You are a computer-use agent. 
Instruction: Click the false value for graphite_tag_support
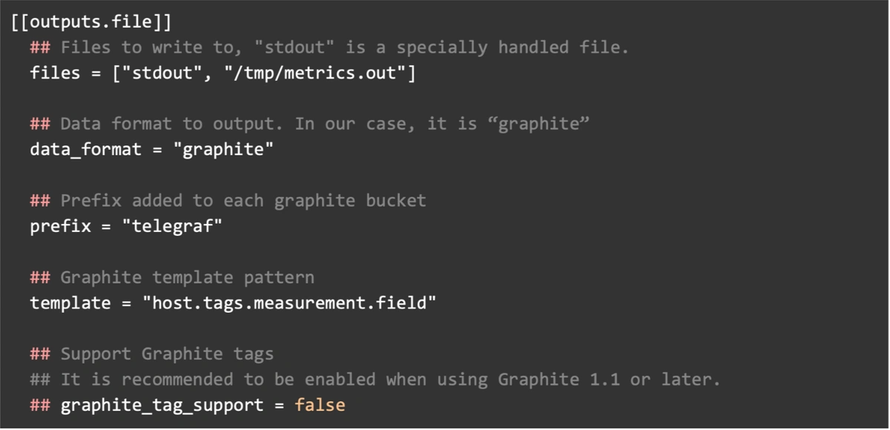pos(320,405)
